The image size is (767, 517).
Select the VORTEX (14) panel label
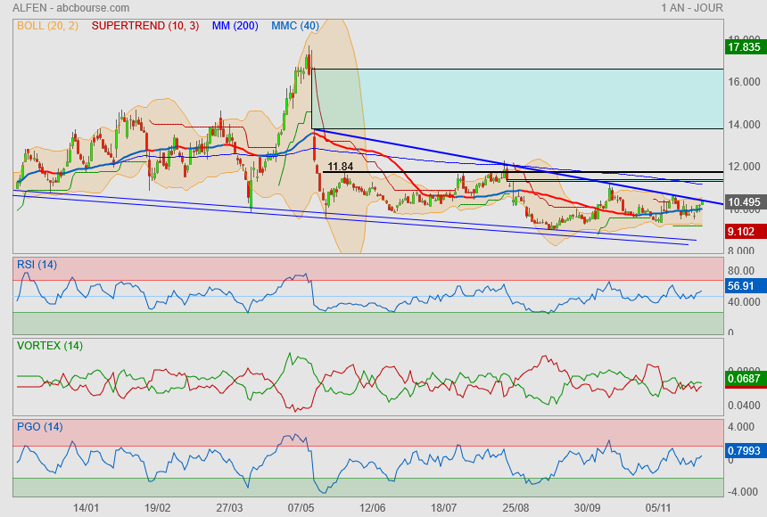coord(49,345)
